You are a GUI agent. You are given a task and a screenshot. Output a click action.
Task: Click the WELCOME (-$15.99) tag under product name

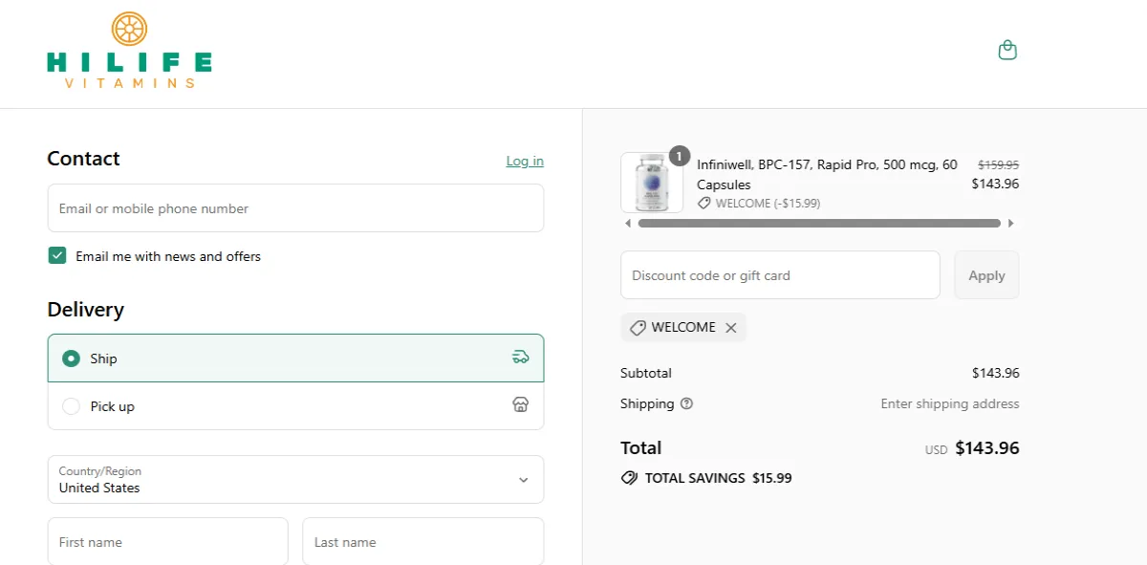[x=758, y=203]
